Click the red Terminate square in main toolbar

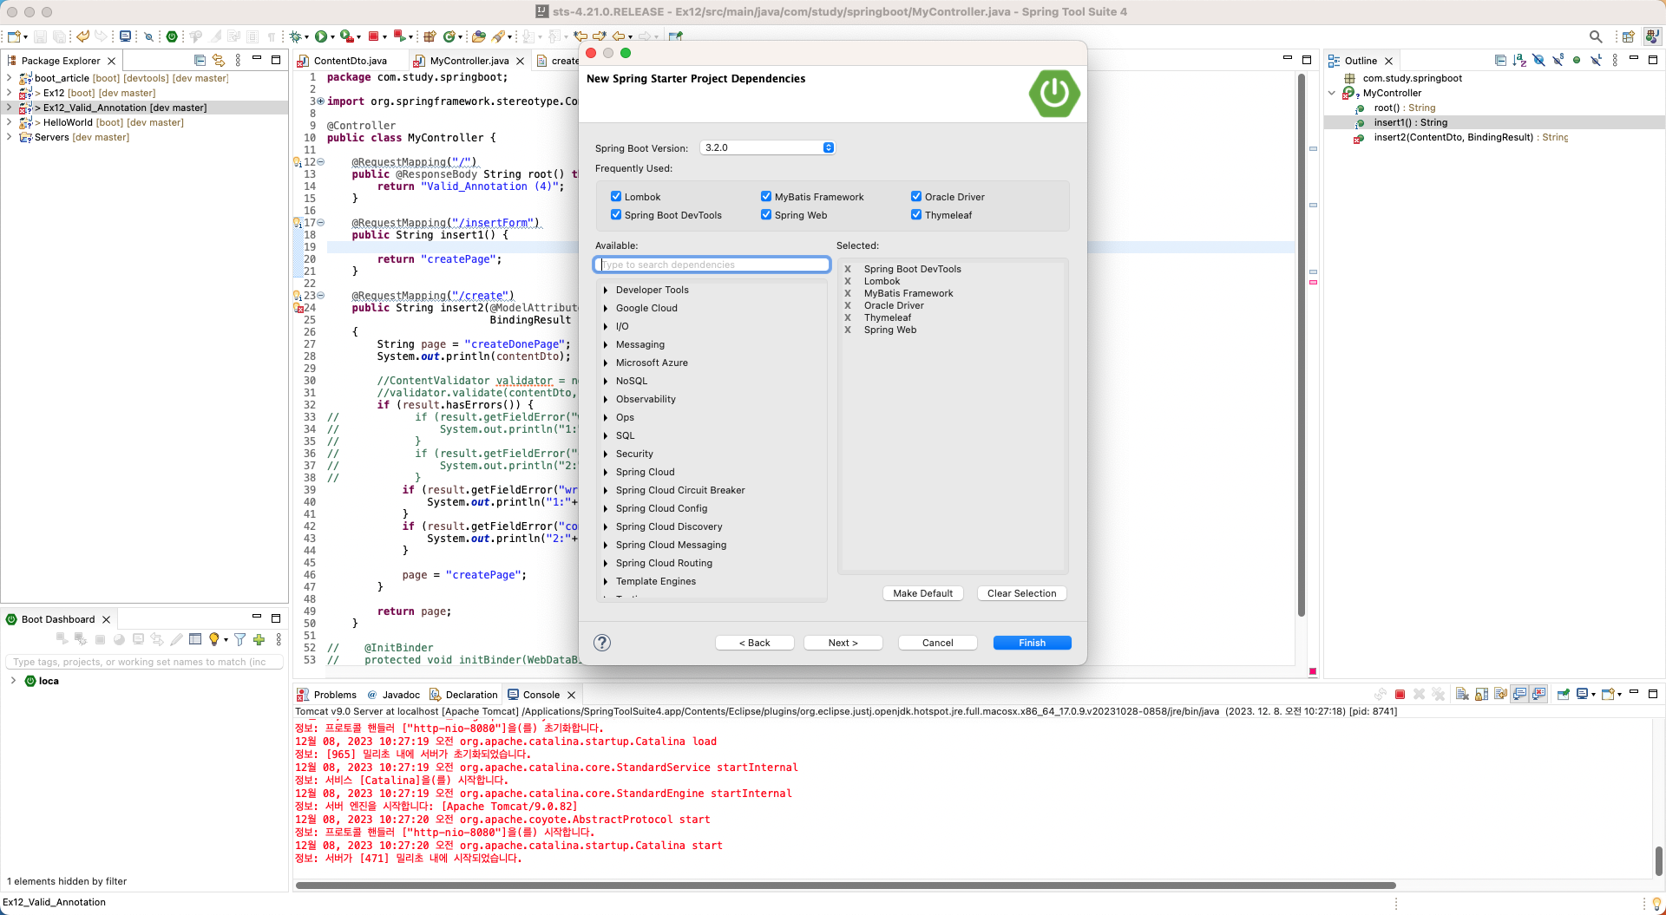tap(373, 36)
